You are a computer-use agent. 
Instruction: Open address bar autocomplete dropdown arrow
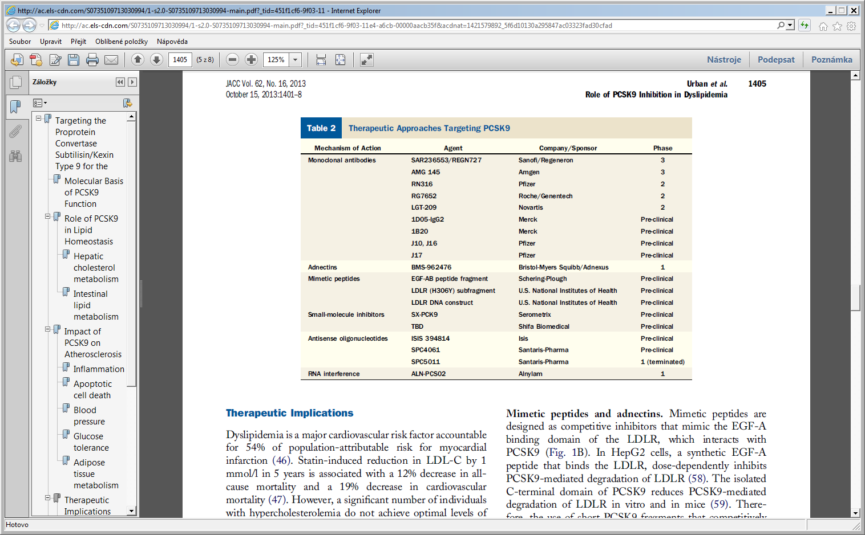790,25
